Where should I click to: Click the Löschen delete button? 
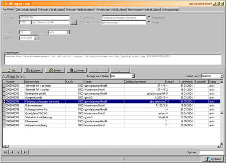click(77, 70)
